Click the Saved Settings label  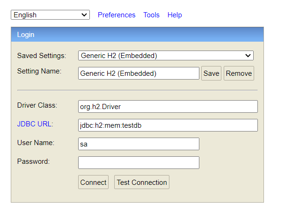(x=42, y=56)
